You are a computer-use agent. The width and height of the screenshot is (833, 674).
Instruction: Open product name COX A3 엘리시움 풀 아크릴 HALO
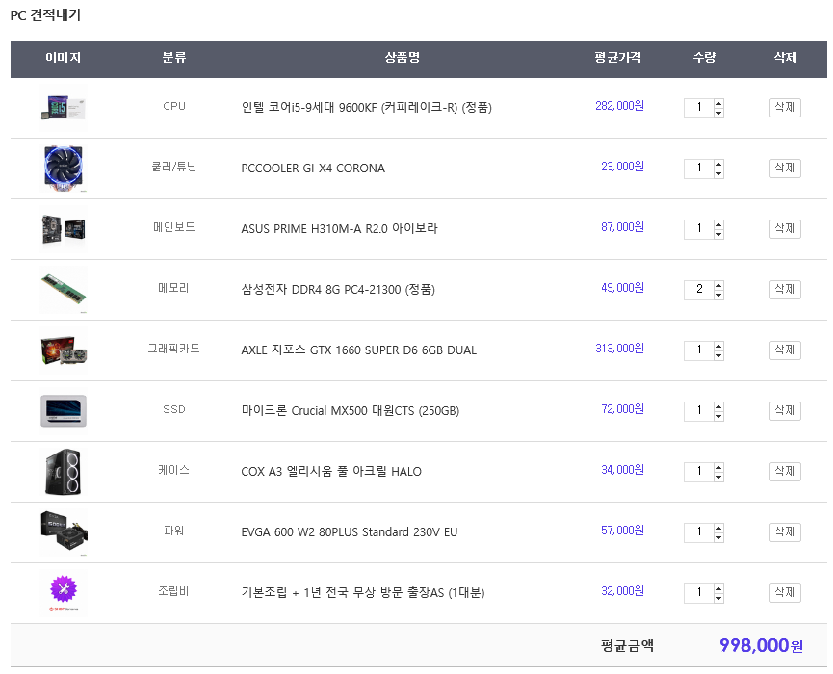coord(331,471)
